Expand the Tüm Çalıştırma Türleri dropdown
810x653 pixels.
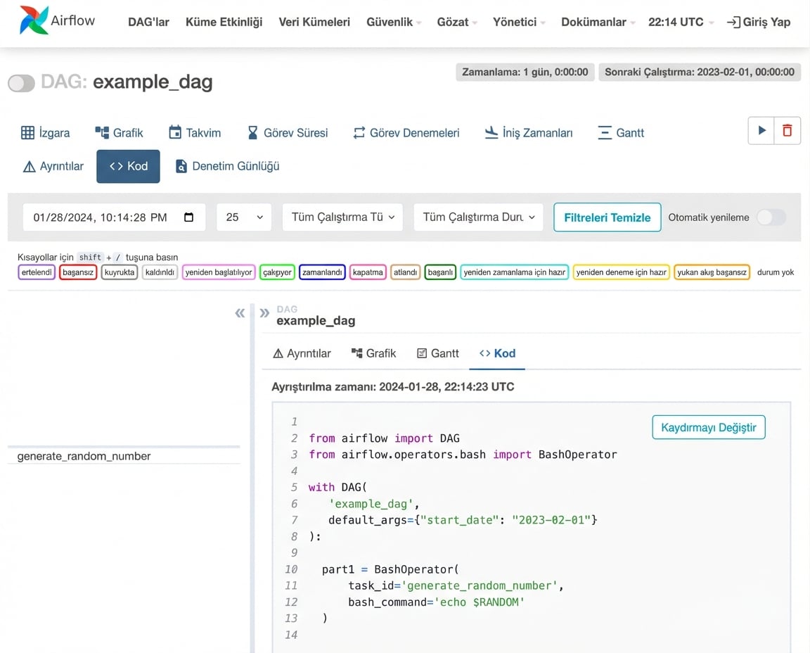point(342,217)
